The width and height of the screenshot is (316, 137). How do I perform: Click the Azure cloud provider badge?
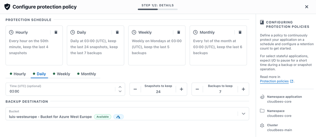click(x=118, y=117)
